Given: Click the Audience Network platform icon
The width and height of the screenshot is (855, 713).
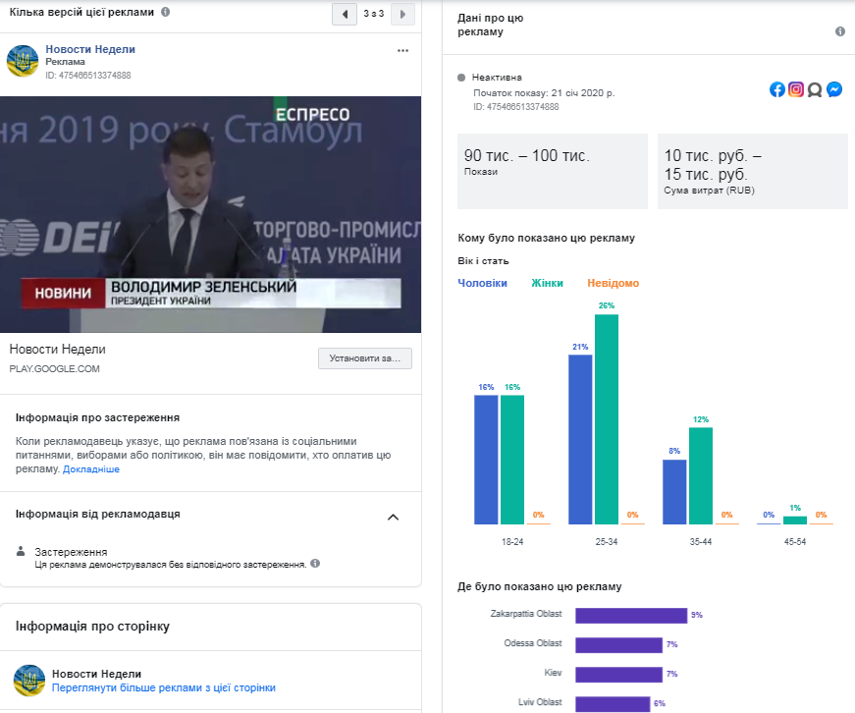Looking at the screenshot, I should pyautogui.click(x=815, y=89).
